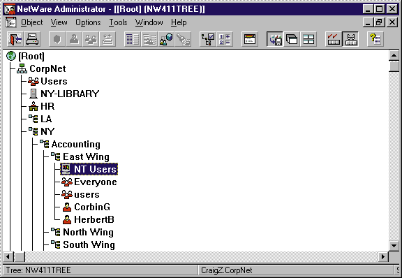The image size is (402, 278).
Task: Click the tile windows toolbar icon
Action: pos(308,39)
